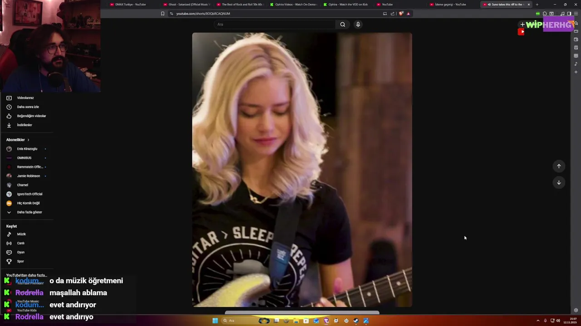
Task: Click the share icon in address bar
Action: click(392, 14)
